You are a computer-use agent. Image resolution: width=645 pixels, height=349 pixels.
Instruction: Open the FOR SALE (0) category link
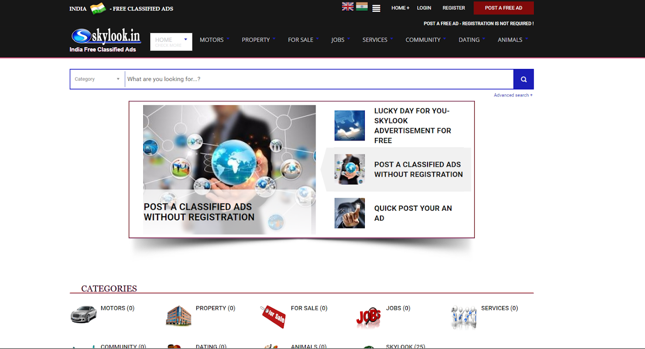point(309,308)
